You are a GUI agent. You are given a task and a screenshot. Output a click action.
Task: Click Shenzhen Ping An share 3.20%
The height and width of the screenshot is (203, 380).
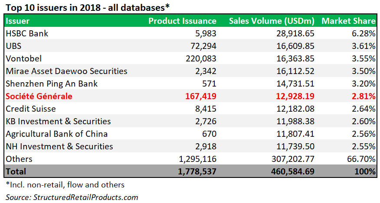(x=364, y=84)
